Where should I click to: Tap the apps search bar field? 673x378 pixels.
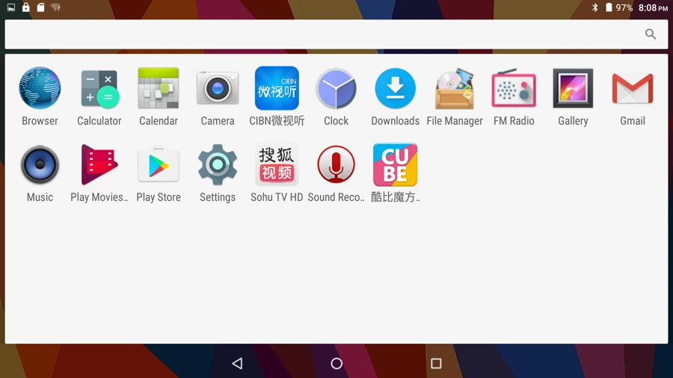pyautogui.click(x=336, y=34)
